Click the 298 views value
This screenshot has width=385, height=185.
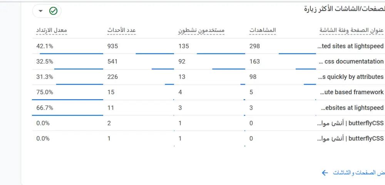coord(254,46)
